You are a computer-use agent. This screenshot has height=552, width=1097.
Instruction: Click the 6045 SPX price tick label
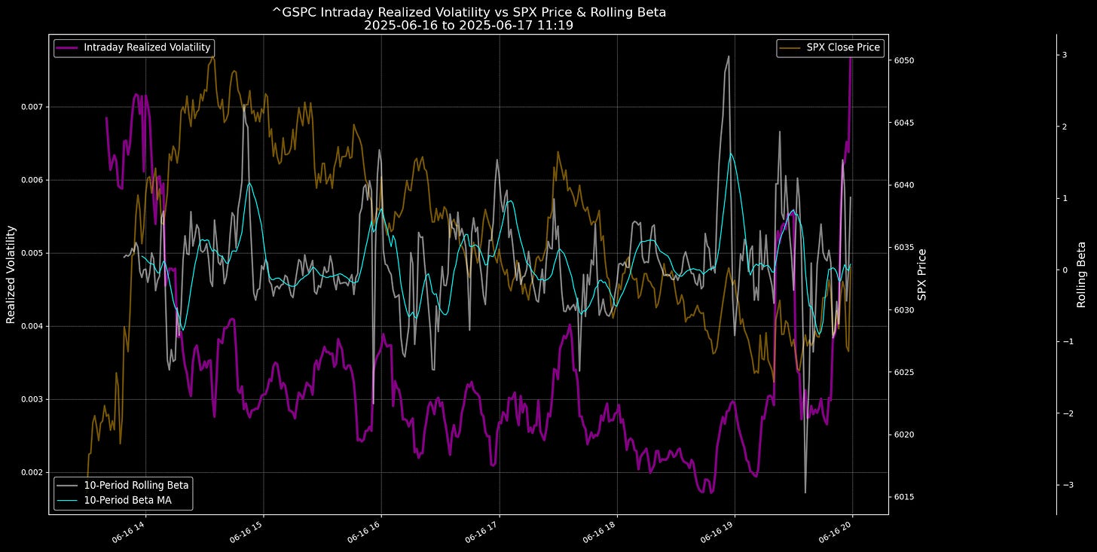(903, 123)
